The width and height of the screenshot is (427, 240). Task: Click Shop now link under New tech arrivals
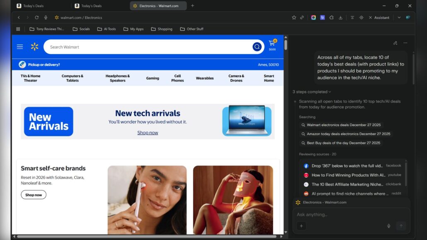pyautogui.click(x=148, y=133)
